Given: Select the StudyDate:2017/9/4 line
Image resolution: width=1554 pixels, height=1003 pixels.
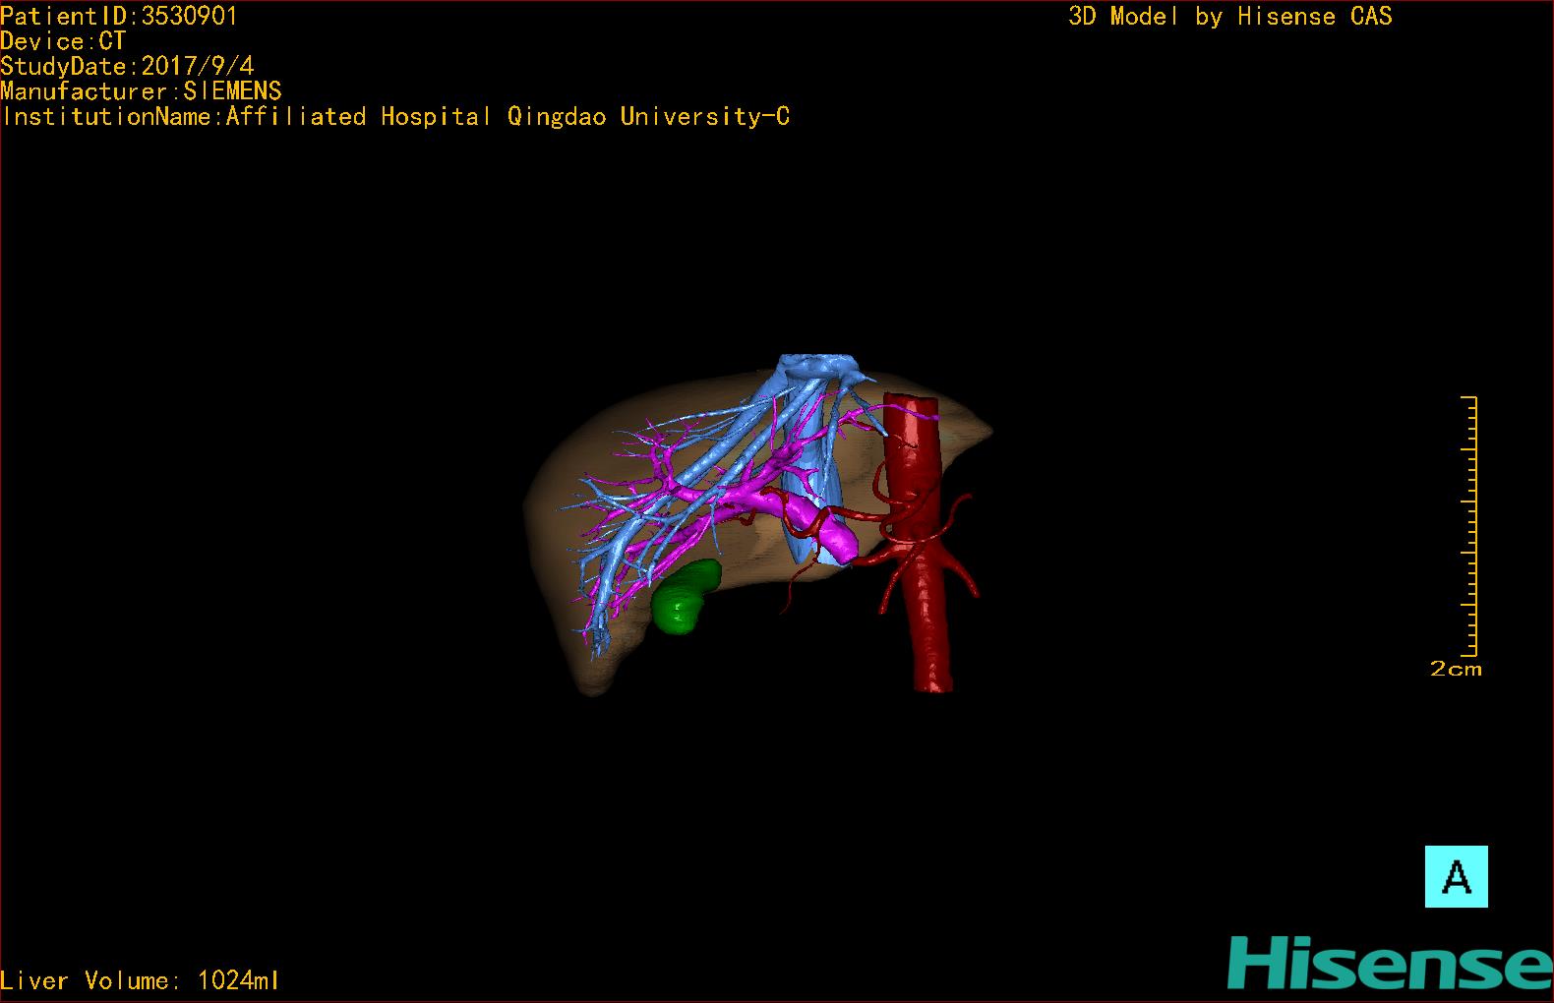Looking at the screenshot, I should tap(127, 66).
